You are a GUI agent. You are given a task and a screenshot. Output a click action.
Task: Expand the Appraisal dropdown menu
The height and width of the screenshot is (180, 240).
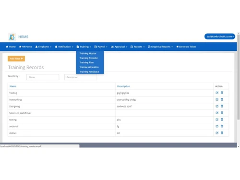(119, 47)
